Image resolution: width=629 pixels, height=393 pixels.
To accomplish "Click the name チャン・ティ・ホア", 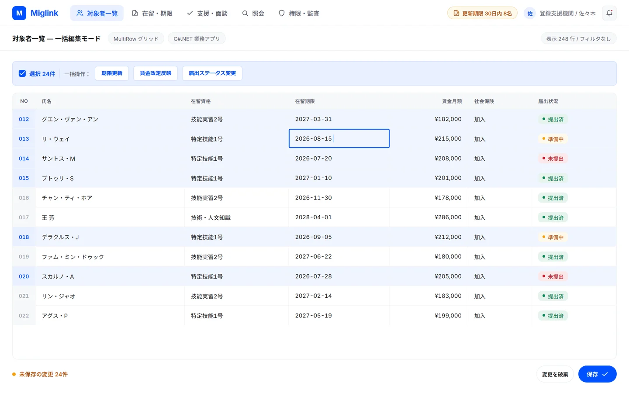I will point(67,198).
